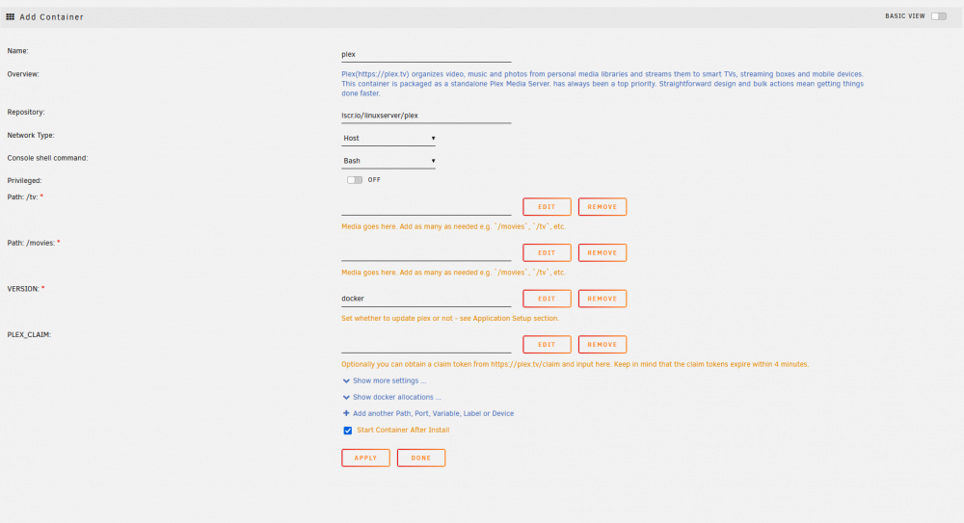This screenshot has height=523, width=964.
Task: Remove the /movies path entry
Action: coord(602,252)
